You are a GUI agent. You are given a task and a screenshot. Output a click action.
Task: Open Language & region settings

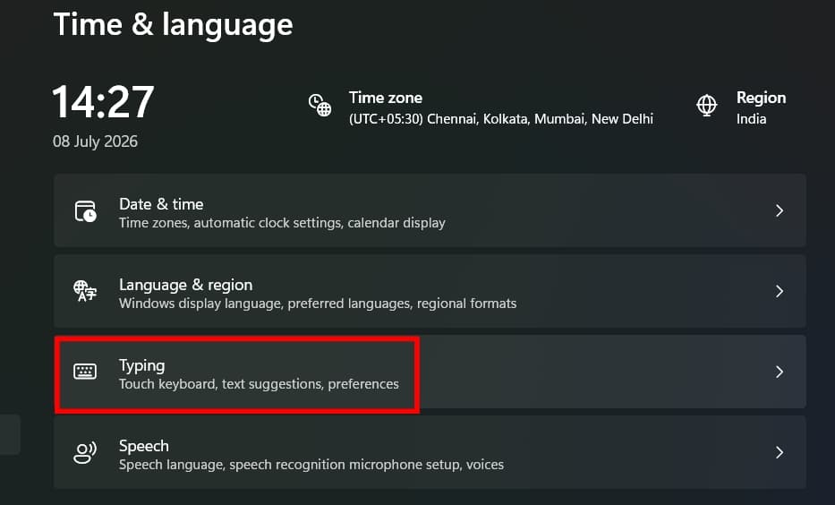coord(430,291)
